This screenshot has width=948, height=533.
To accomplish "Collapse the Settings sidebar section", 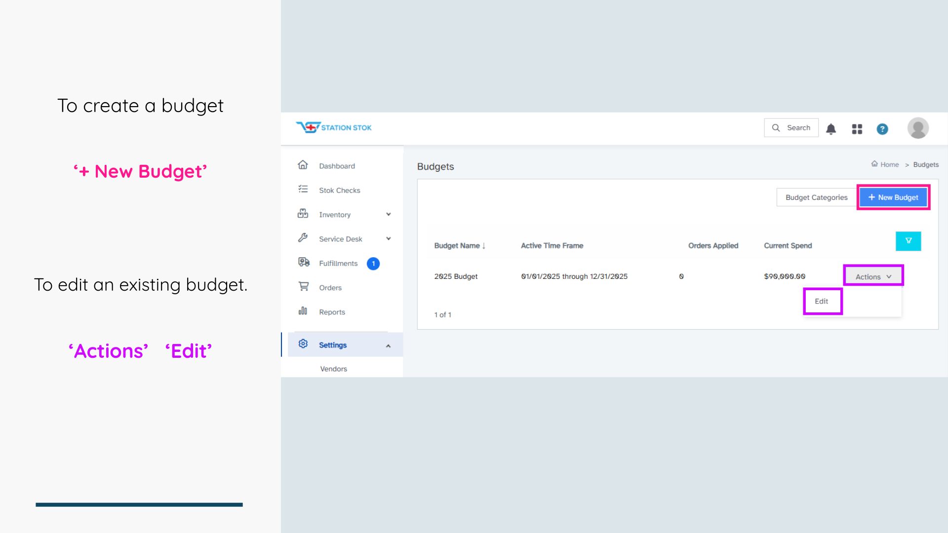I will click(388, 345).
